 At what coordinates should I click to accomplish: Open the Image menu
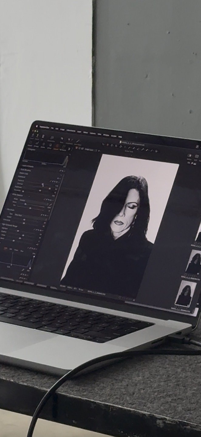pos(62,129)
